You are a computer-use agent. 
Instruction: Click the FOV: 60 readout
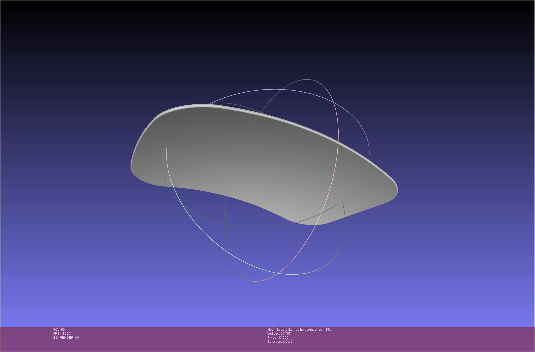59,330
